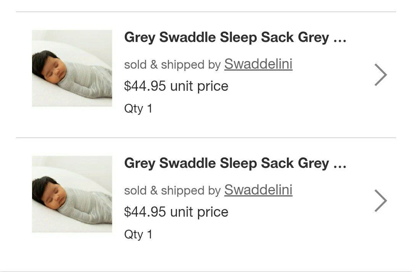Open the second Swaddelini seller link

coord(258,190)
